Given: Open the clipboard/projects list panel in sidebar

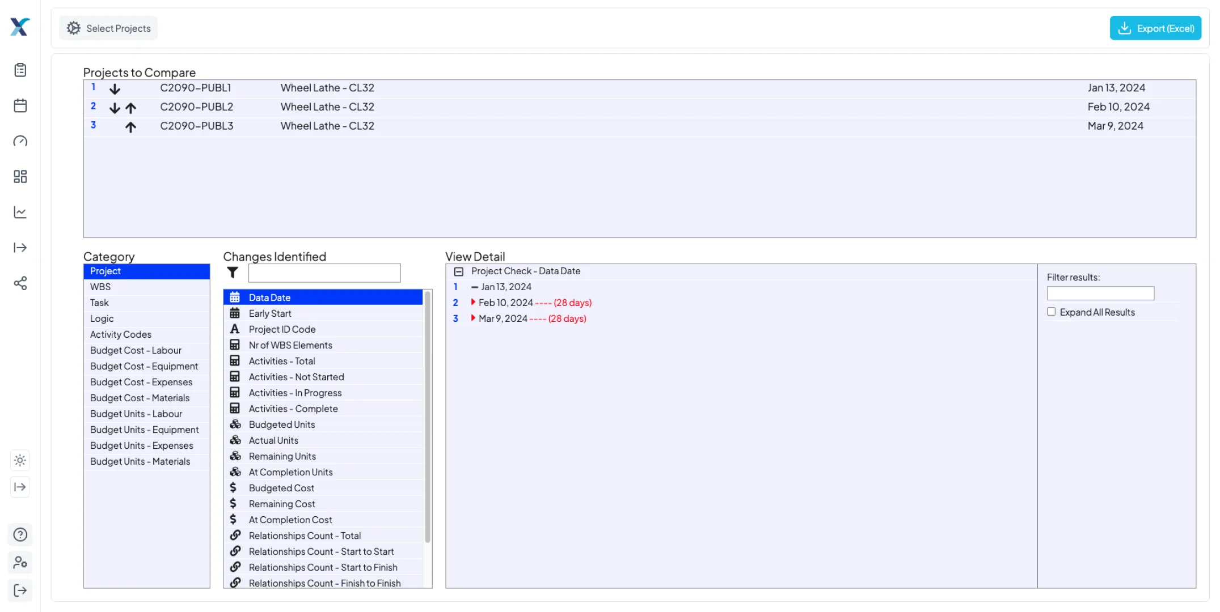Looking at the screenshot, I should pyautogui.click(x=20, y=70).
